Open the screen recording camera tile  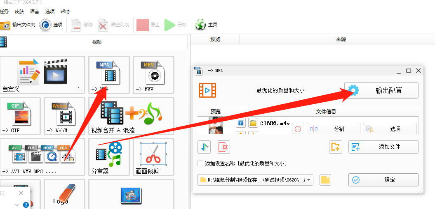click(x=131, y=194)
